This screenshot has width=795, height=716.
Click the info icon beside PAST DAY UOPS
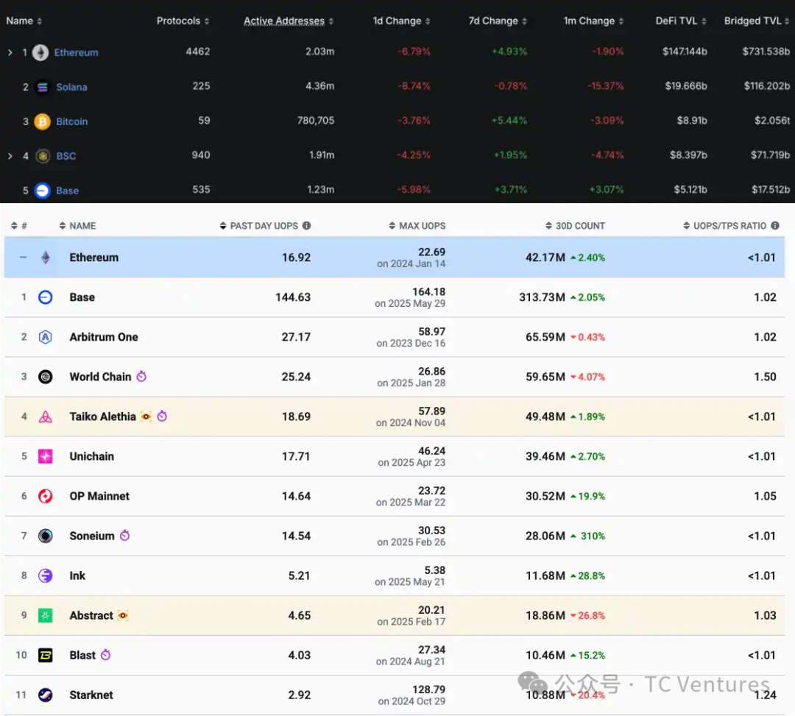[307, 225]
